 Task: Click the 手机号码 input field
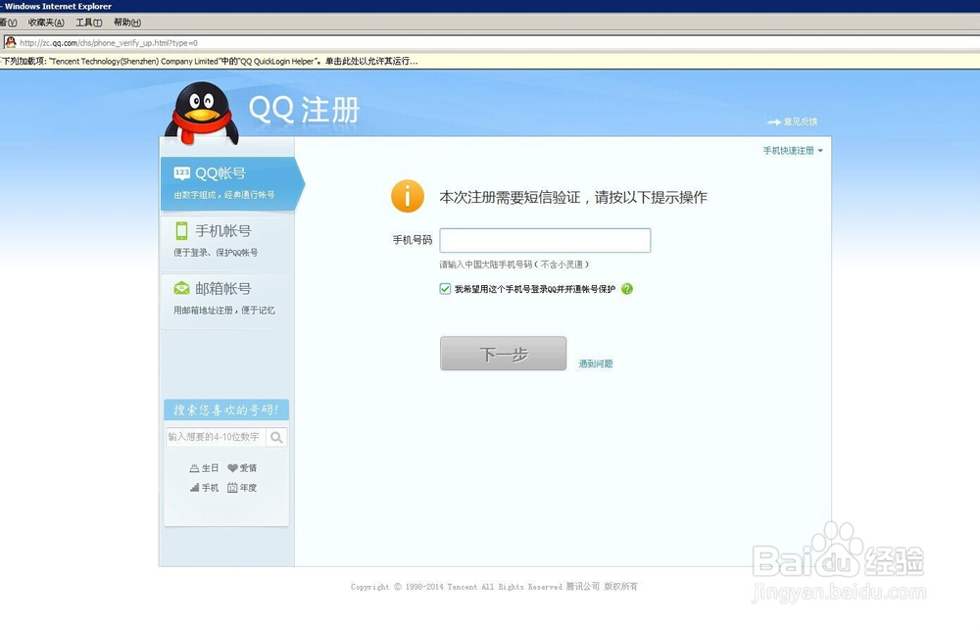(545, 241)
